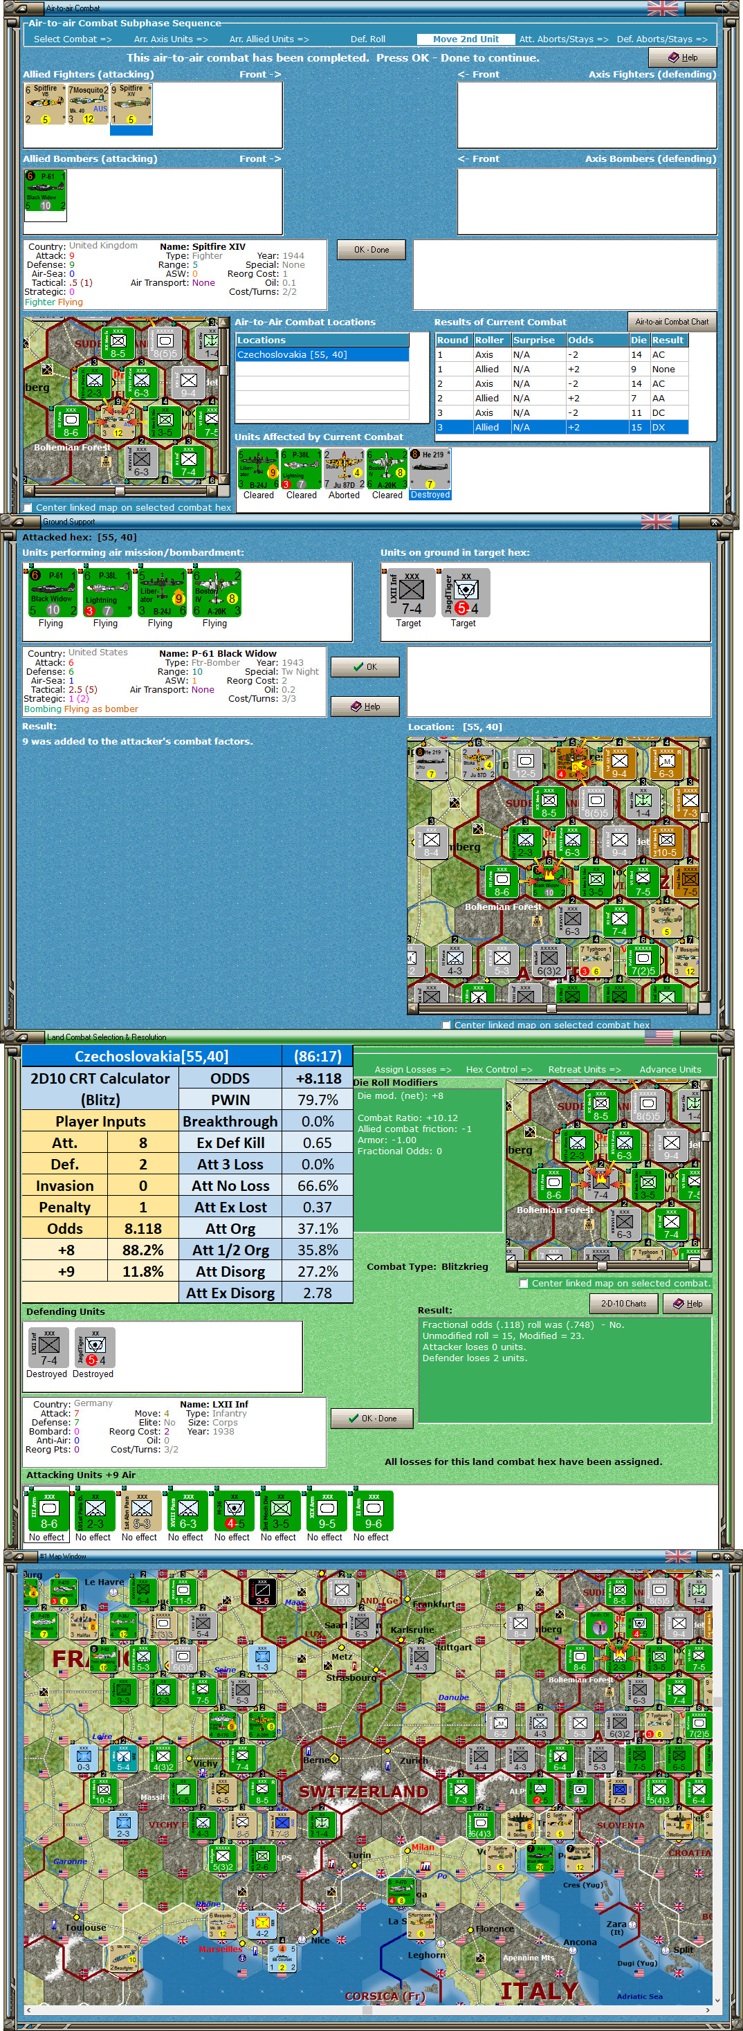The width and height of the screenshot is (743, 2031).
Task: Select the LXII Inf defending unit
Action: coord(49,1348)
